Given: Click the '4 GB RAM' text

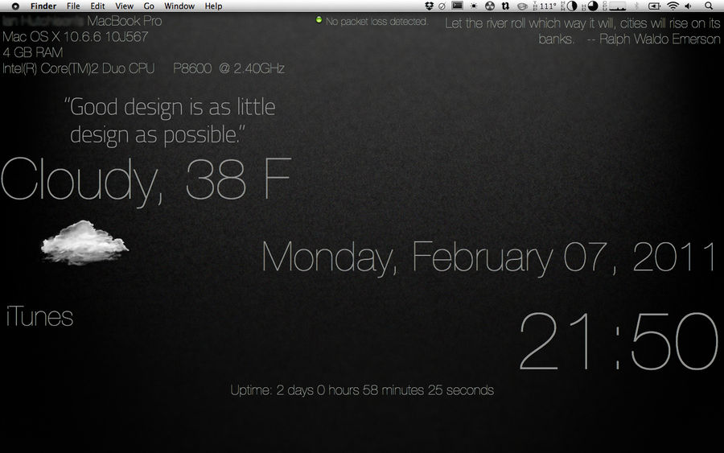Looking at the screenshot, I should pos(33,52).
